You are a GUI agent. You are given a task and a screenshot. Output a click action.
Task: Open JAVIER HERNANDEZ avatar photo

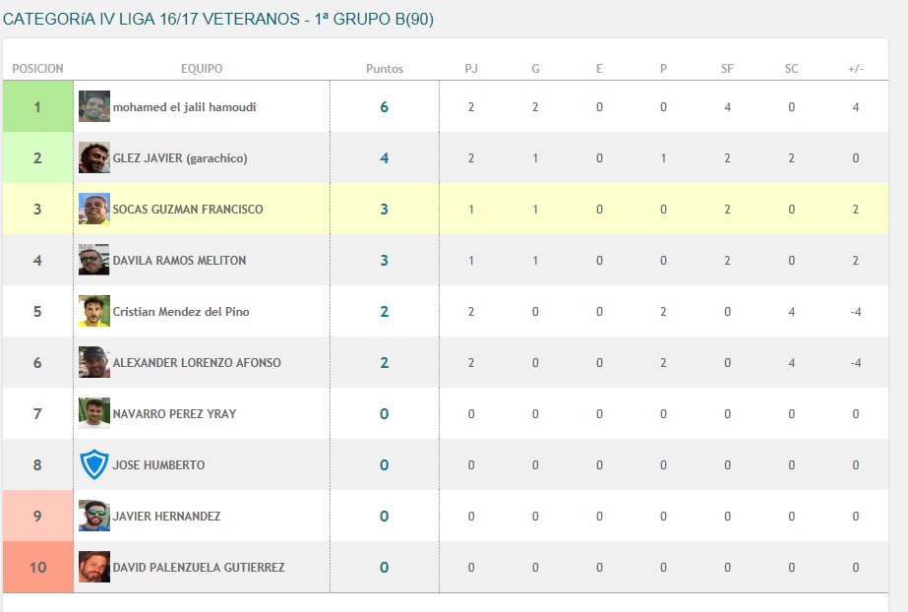pyautogui.click(x=94, y=516)
